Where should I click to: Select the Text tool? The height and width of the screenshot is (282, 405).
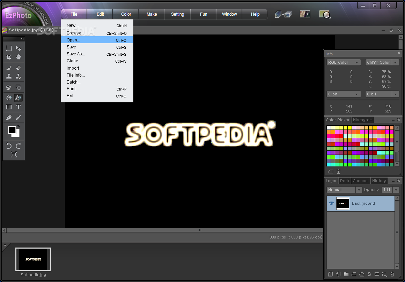tap(19, 107)
